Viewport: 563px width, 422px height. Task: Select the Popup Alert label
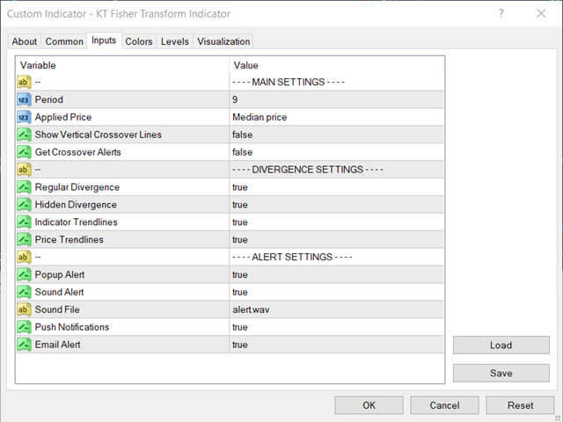tap(60, 275)
